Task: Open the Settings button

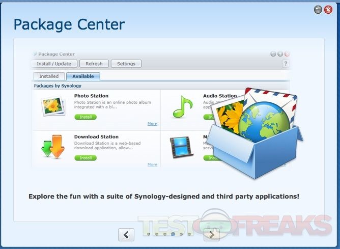Action: click(x=126, y=64)
